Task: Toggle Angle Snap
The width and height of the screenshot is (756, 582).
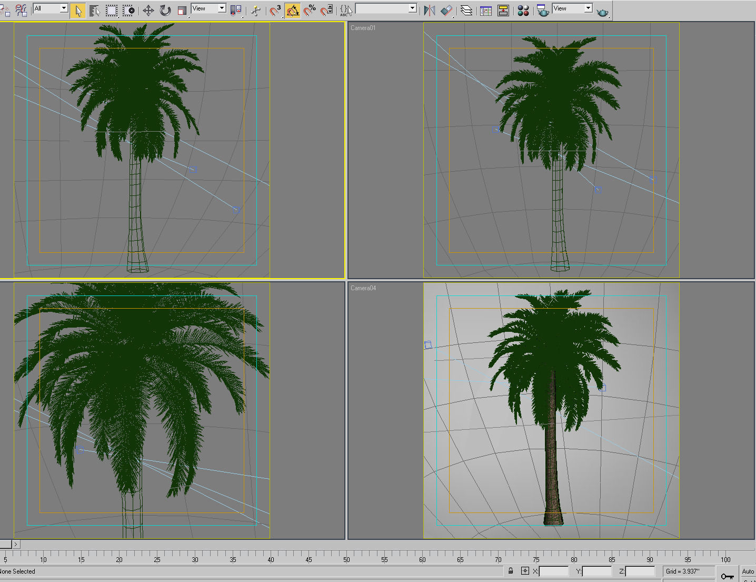Action: point(293,11)
